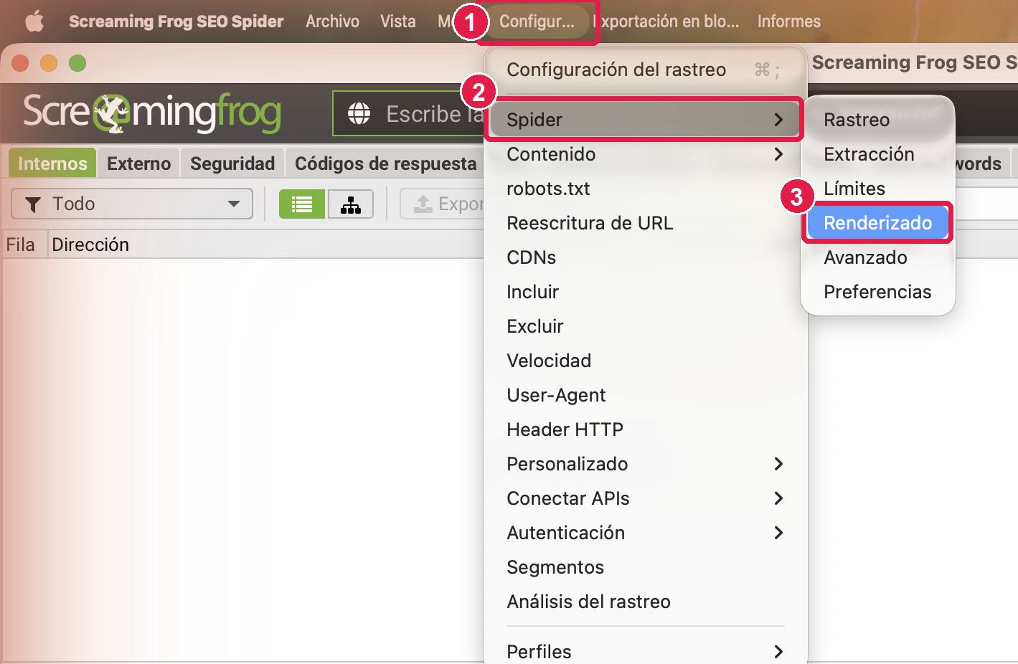
Task: Choose Rastreo in Spider submenu
Action: coord(877,120)
